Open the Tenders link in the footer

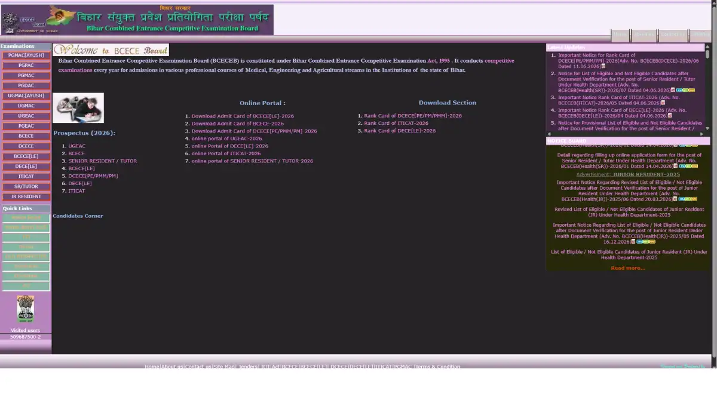click(x=248, y=367)
